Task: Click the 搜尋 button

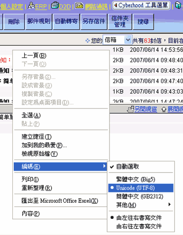Action: (x=143, y=21)
